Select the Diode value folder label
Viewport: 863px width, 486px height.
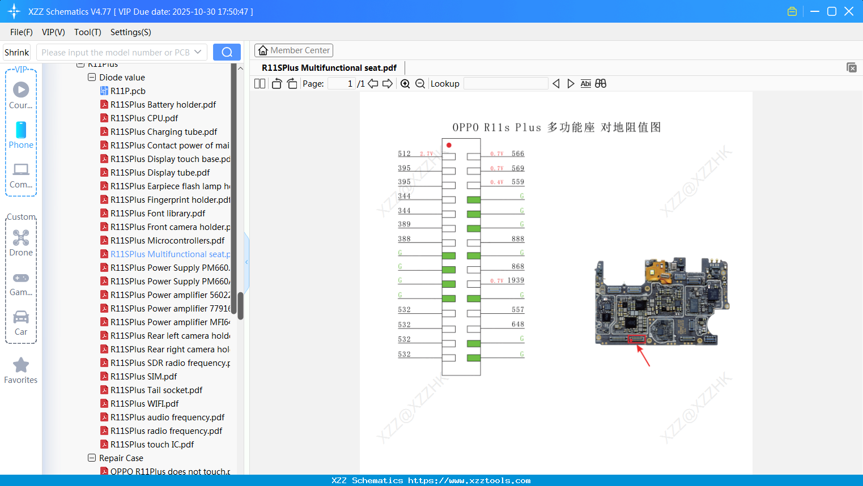(x=122, y=77)
